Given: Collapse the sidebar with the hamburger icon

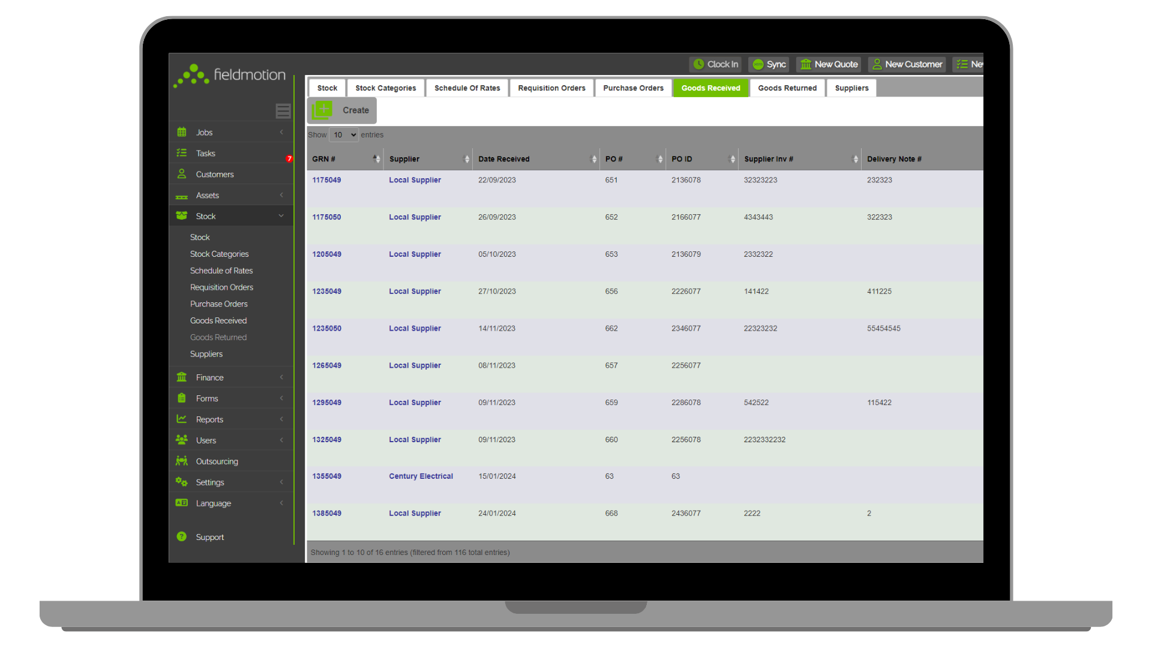Looking at the screenshot, I should point(283,111).
